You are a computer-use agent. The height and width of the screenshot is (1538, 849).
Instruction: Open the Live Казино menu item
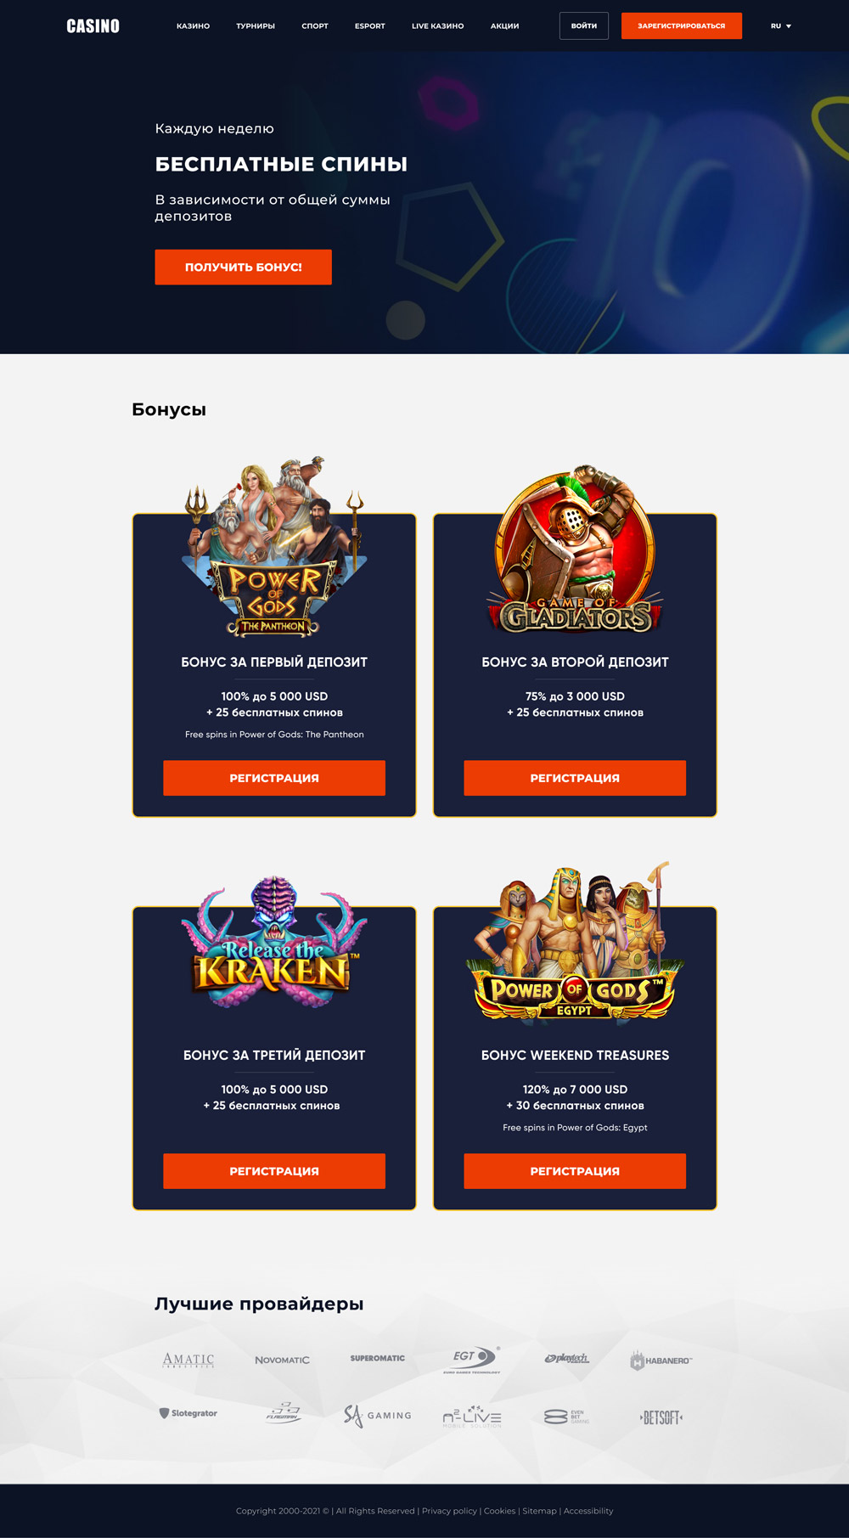click(x=438, y=26)
